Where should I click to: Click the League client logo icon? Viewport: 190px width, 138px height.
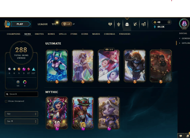7,24
